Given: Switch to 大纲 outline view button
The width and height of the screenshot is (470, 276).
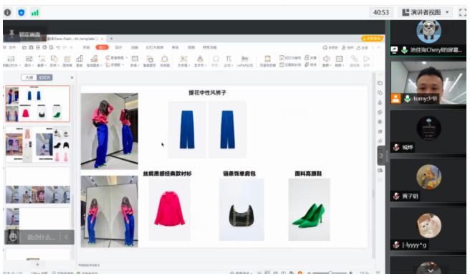Looking at the screenshot, I should coord(29,77).
